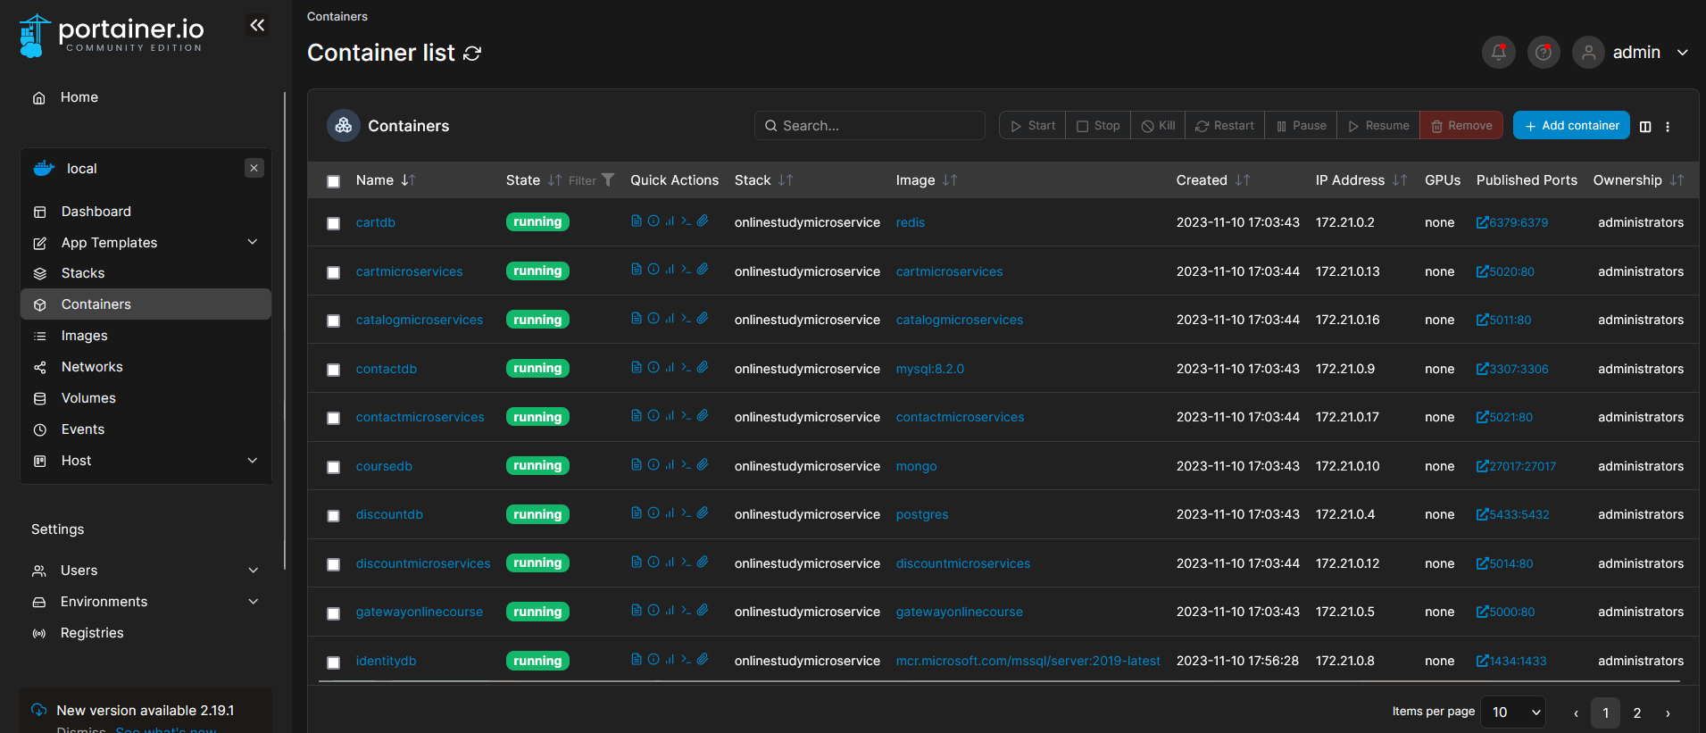Open the Volumes sidebar item
Screen dimensions: 1706x733
[x=88, y=398]
